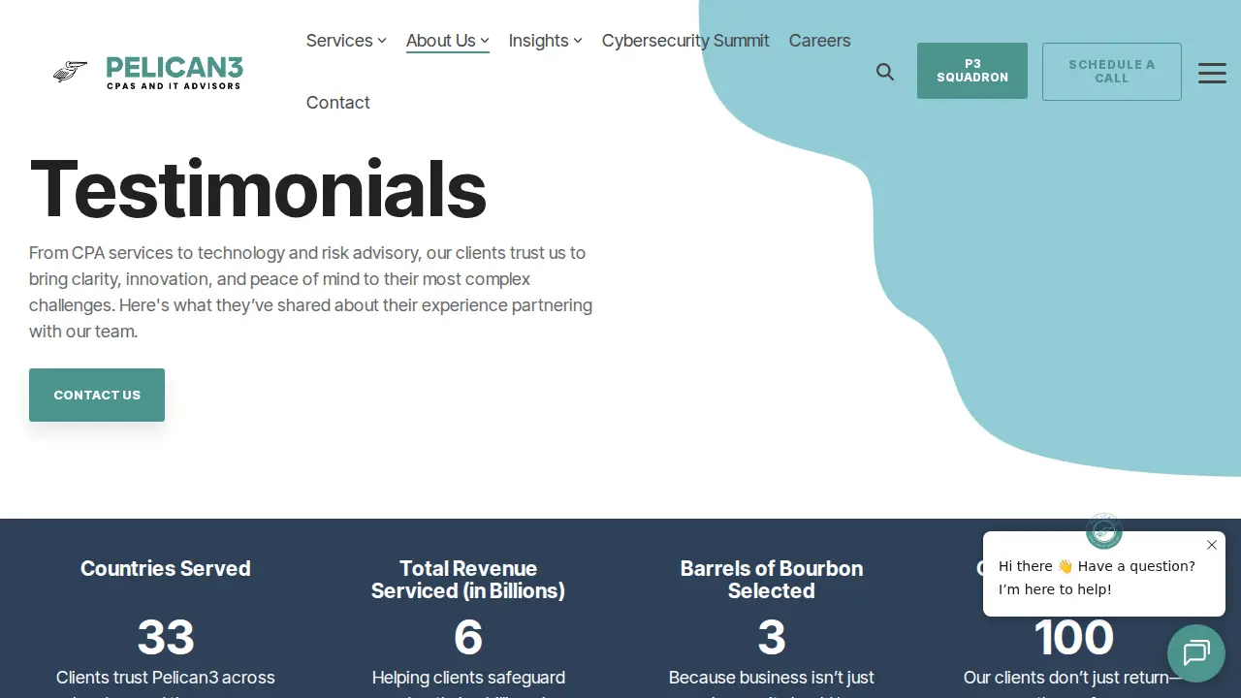The image size is (1241, 698).
Task: Click 'Helping clients safeguard' text
Action: (x=468, y=678)
